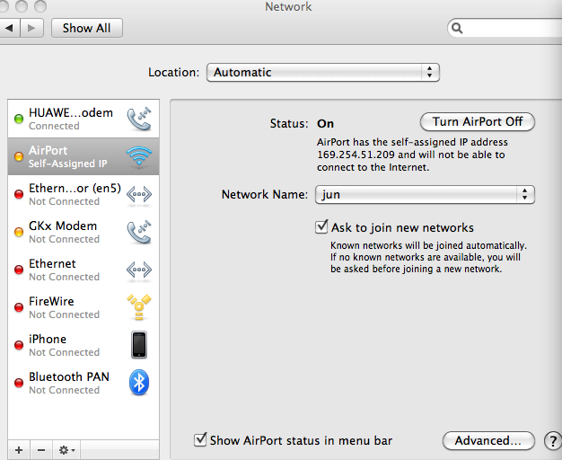The width and height of the screenshot is (562, 460).
Task: Click the GKx Modem phone icon
Action: 139,232
